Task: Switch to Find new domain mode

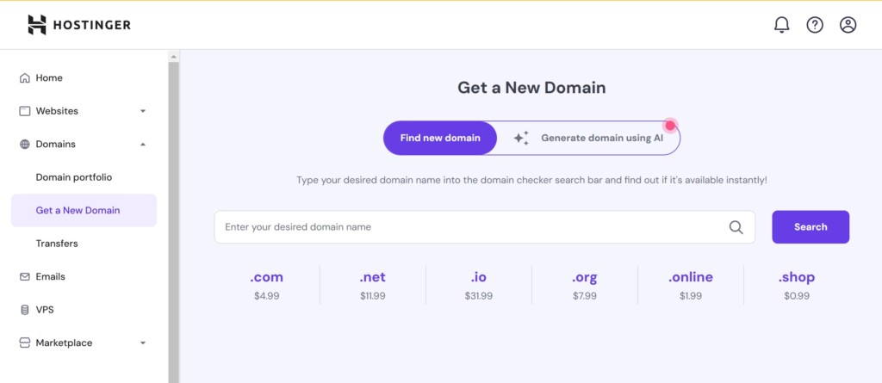Action: [x=440, y=138]
